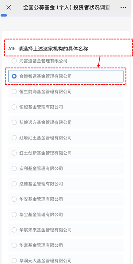Viewport: 133px width, 264px height.
Task: Choose 红塔红土基金管理有限公司 option
Action: [x=66, y=138]
